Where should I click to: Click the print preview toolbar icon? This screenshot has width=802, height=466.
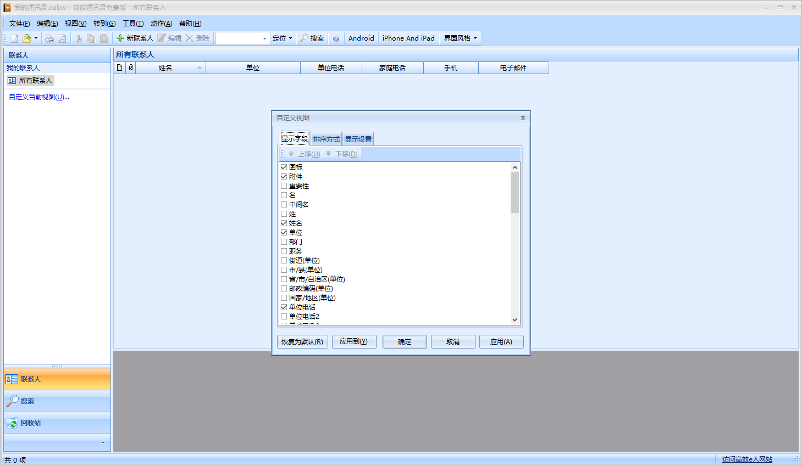[62, 38]
